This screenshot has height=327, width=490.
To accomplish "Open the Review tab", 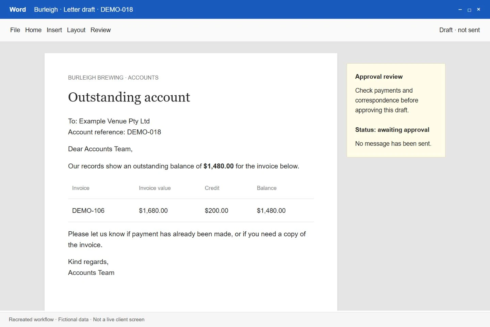I will coord(100,30).
